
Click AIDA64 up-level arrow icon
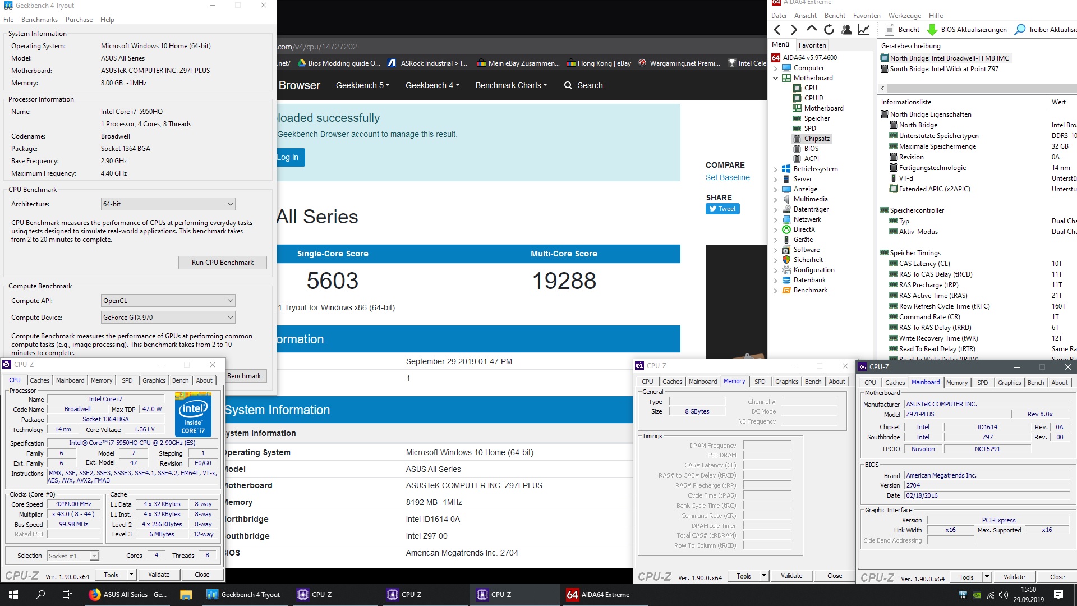point(811,29)
